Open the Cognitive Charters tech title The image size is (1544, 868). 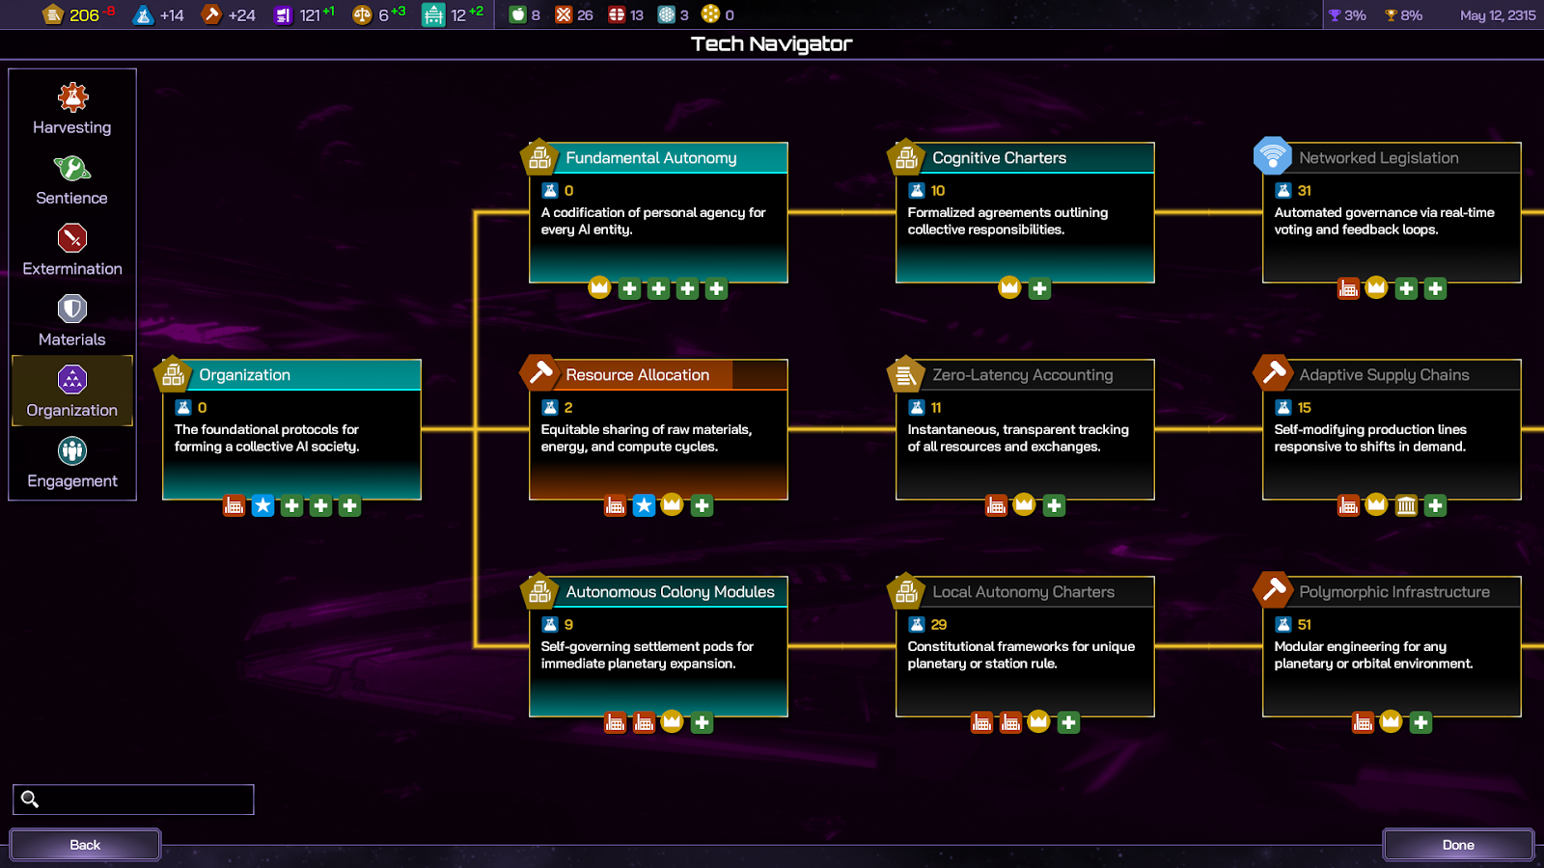999,158
